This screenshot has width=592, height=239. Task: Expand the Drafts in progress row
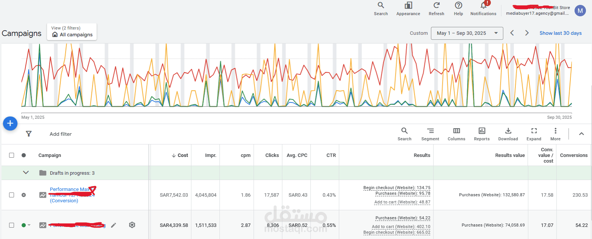tap(26, 173)
